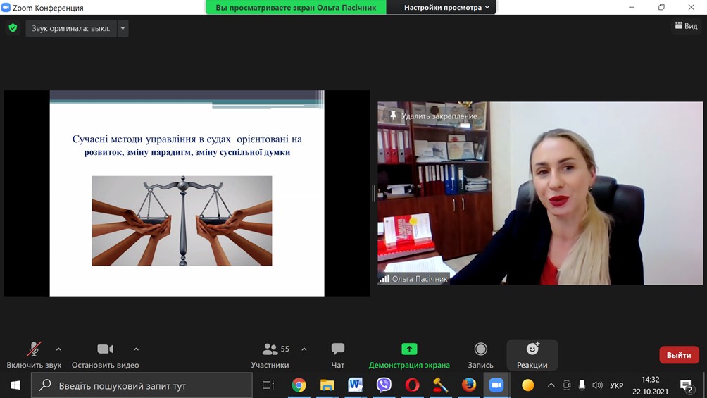This screenshot has height=398, width=707.
Task: Launch Microsoft Word from taskbar
Action: 356,385
